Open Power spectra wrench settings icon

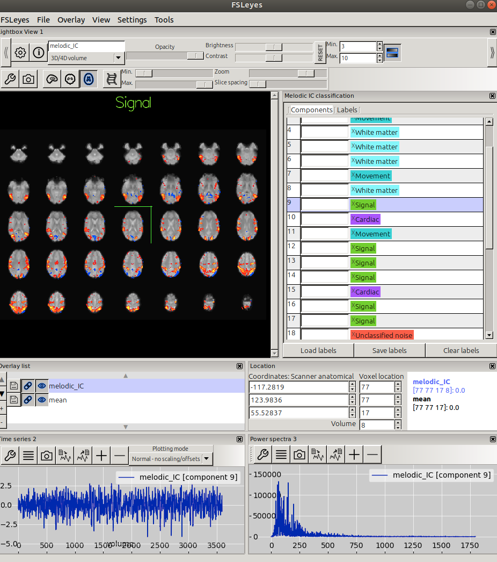coord(263,455)
